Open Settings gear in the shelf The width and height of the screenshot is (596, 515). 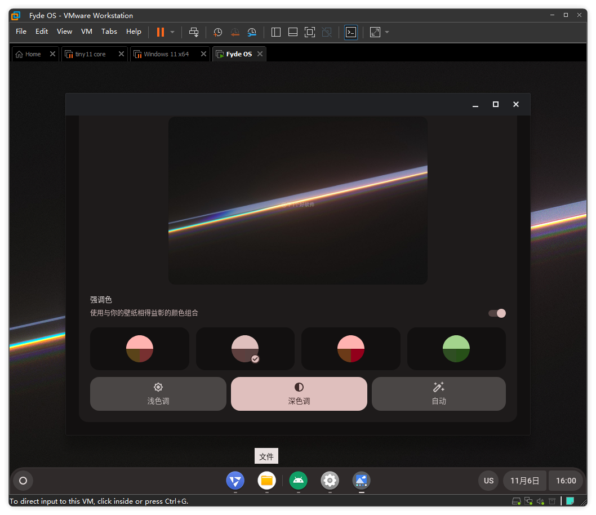pyautogui.click(x=330, y=481)
